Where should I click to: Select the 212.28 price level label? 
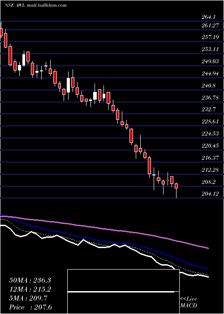[x=210, y=170]
